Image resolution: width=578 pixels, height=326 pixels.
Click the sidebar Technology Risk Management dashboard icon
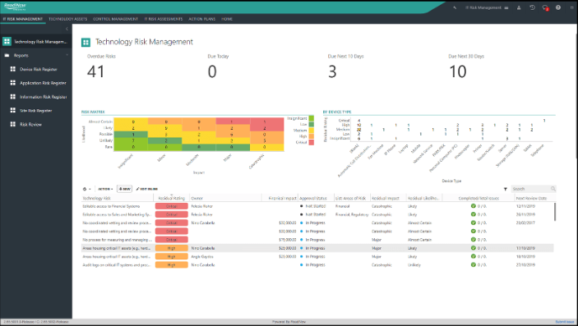click(x=7, y=41)
